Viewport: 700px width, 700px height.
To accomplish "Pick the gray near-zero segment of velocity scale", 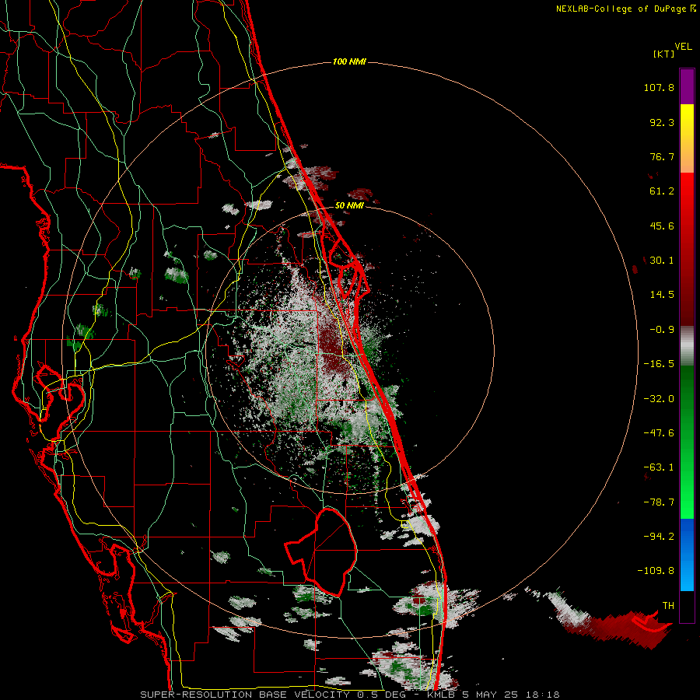I will [x=687, y=346].
